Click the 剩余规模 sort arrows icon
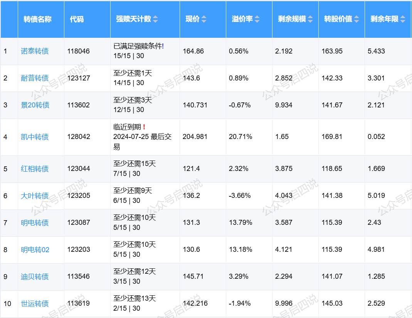 (x=310, y=19)
